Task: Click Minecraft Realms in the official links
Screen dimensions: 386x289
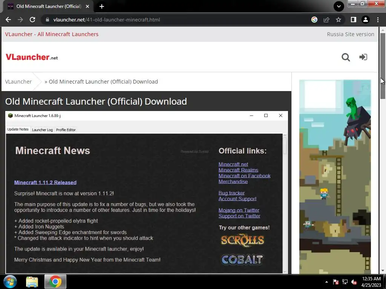Action: click(x=238, y=170)
